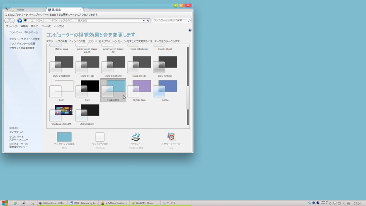Open the Clover wrench settings icon

pos(7,9)
